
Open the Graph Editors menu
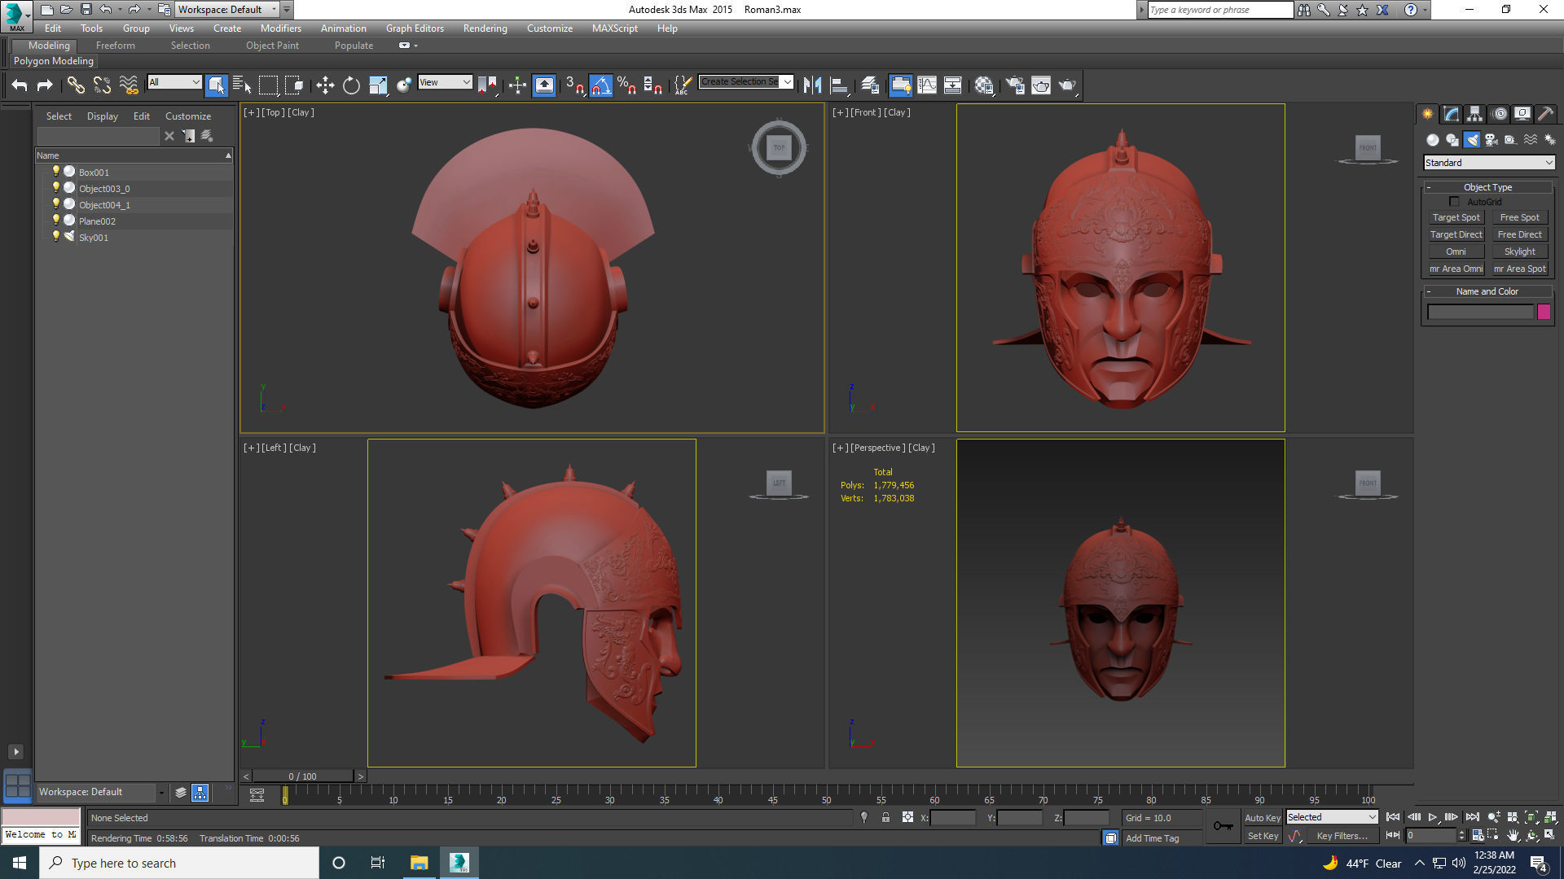coord(415,28)
